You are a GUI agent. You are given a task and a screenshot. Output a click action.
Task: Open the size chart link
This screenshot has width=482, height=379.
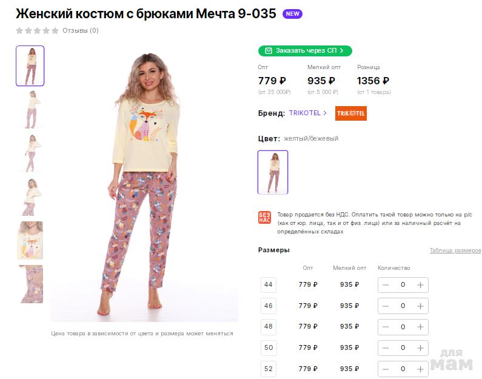coord(455,250)
